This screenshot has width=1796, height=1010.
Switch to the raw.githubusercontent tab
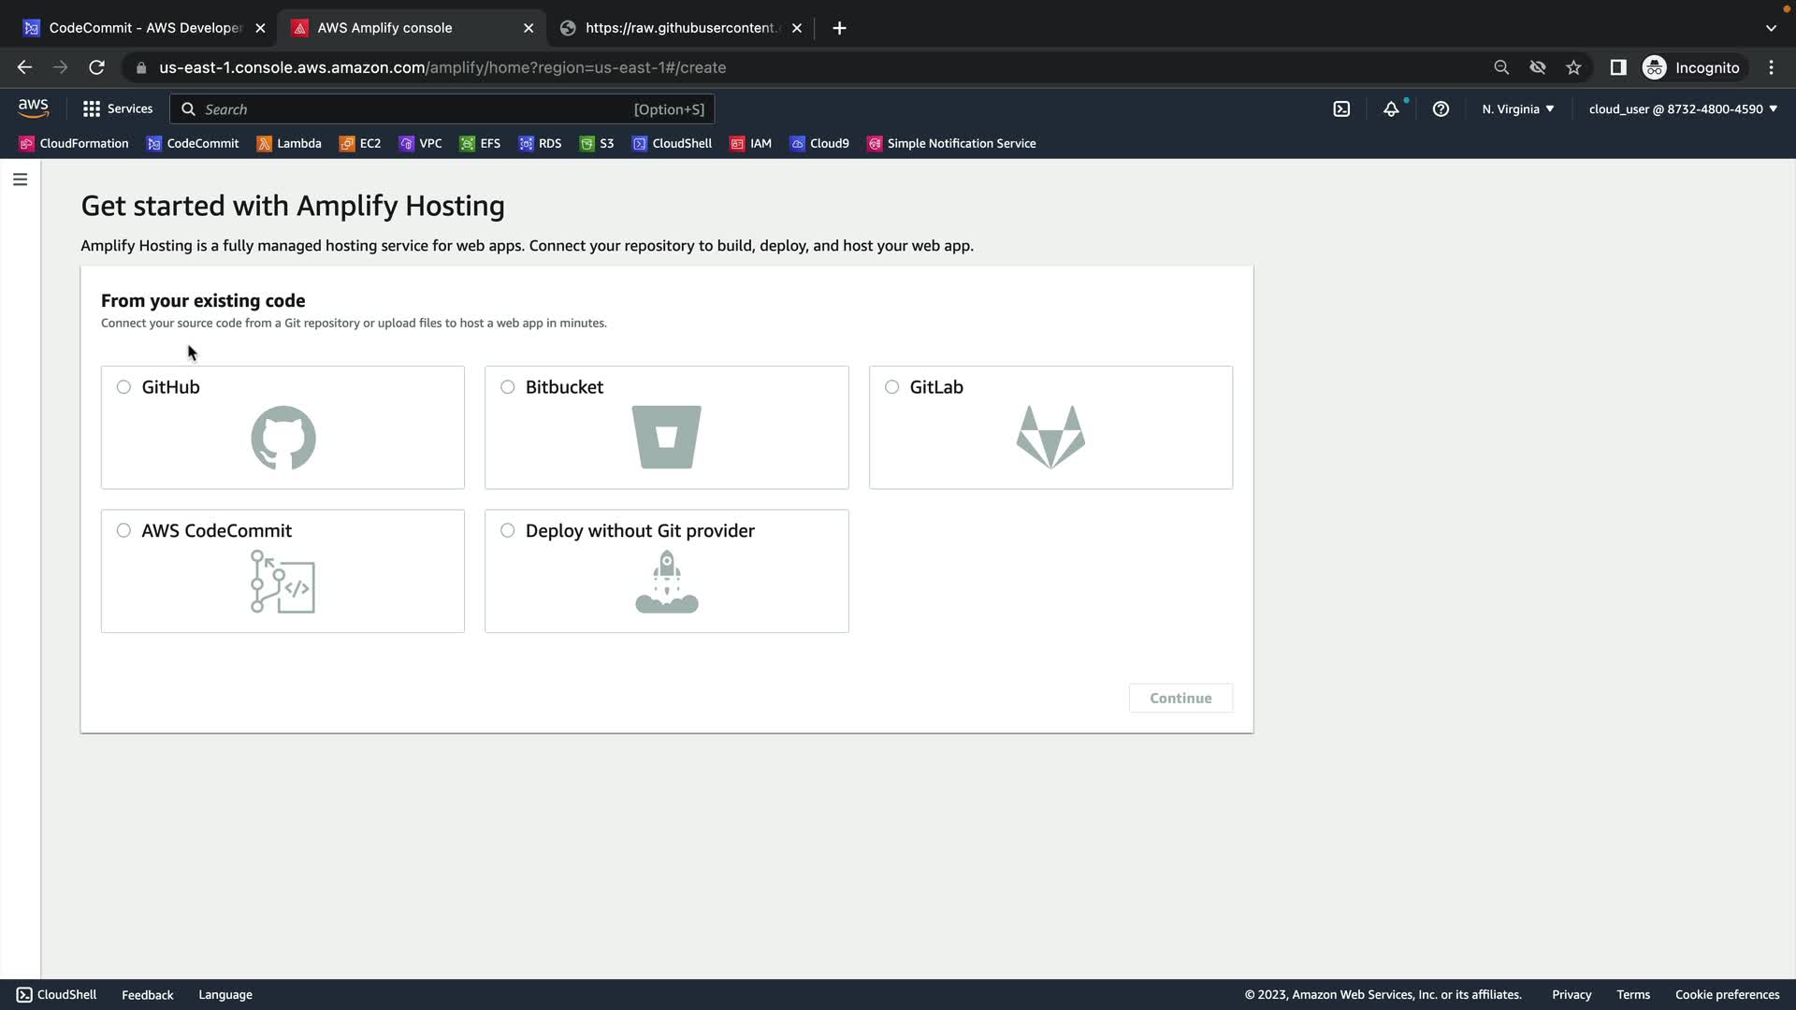click(678, 28)
